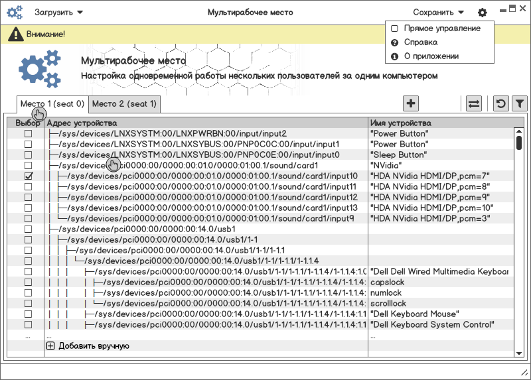
Task: Click the "Sleep Button" device name
Action: point(399,155)
